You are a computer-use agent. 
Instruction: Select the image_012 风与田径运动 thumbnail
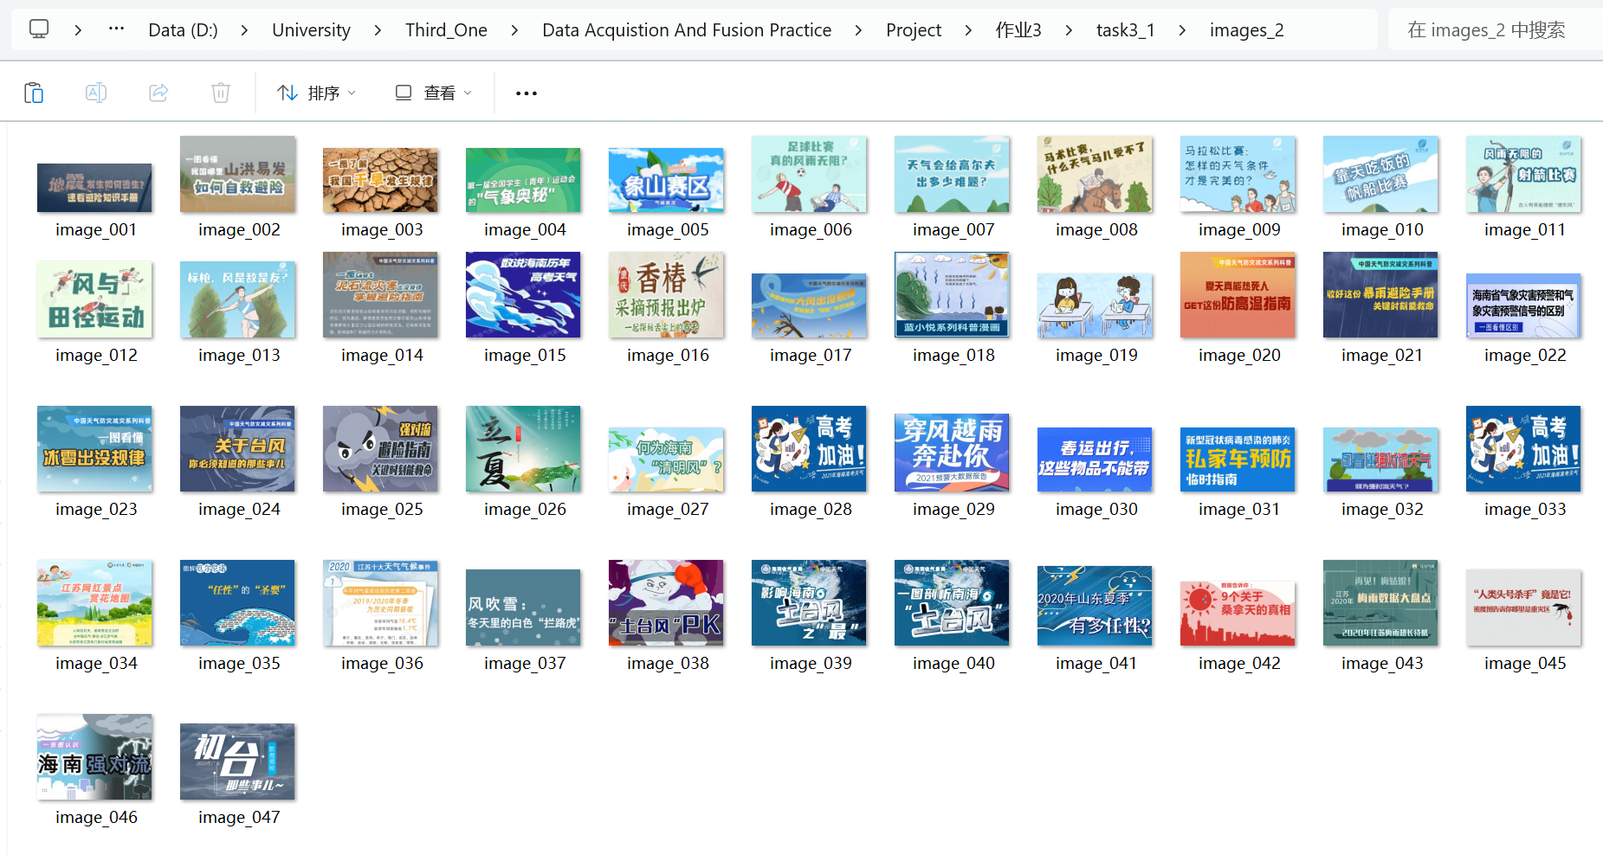(x=94, y=299)
